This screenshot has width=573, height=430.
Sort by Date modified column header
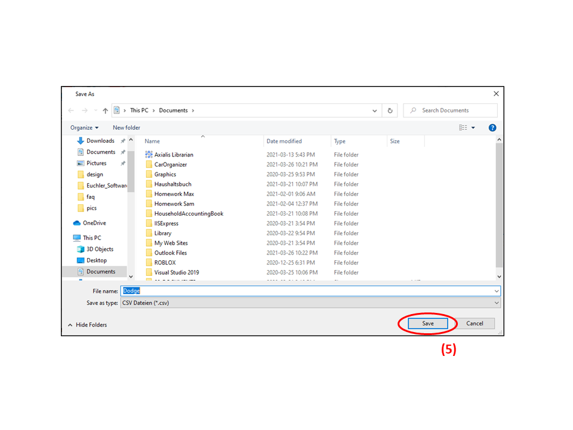coord(284,142)
